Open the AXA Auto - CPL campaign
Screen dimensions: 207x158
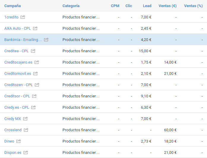(x=18, y=29)
